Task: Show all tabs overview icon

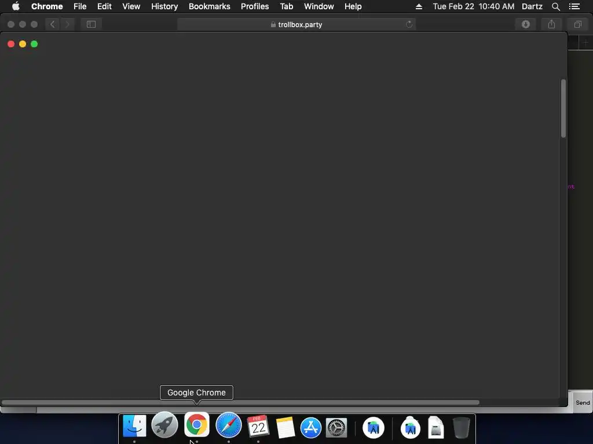Action: (x=577, y=24)
